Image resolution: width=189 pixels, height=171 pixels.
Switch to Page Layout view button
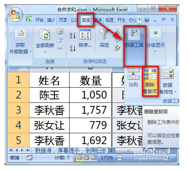click(87, 158)
